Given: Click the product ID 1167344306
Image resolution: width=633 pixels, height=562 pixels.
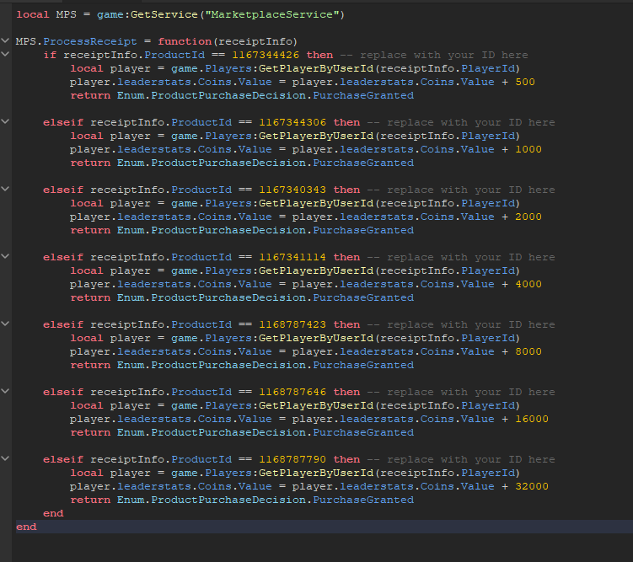Looking at the screenshot, I should coord(292,122).
